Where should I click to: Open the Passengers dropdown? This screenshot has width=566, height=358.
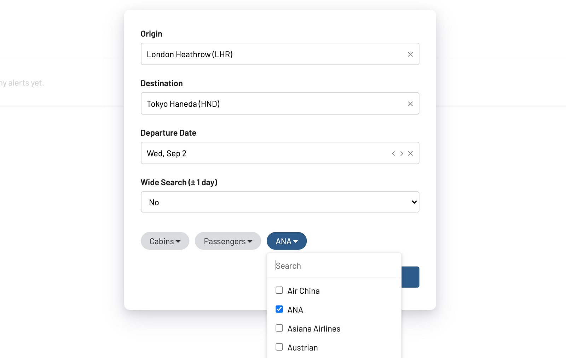(228, 241)
